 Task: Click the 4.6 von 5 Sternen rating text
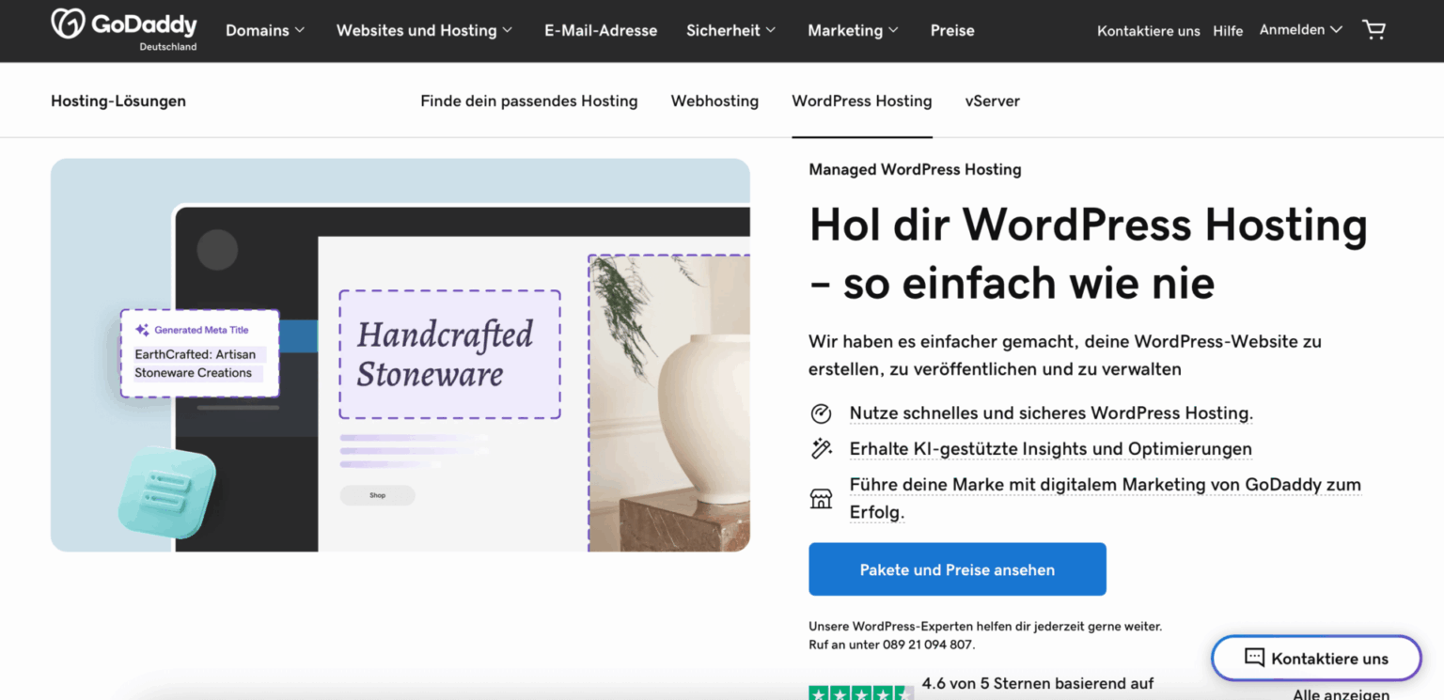tap(1038, 683)
